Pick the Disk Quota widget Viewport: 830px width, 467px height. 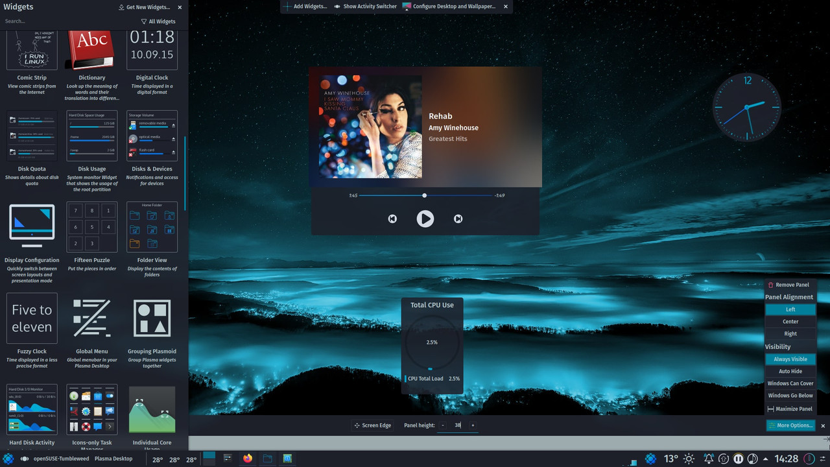(x=32, y=149)
